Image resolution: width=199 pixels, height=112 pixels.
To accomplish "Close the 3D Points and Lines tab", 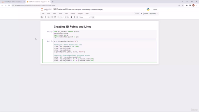I will click(49, 2).
